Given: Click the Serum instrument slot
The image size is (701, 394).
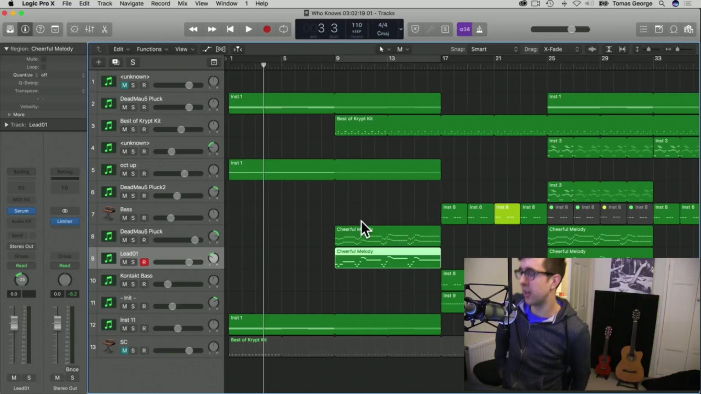Looking at the screenshot, I should (x=21, y=211).
